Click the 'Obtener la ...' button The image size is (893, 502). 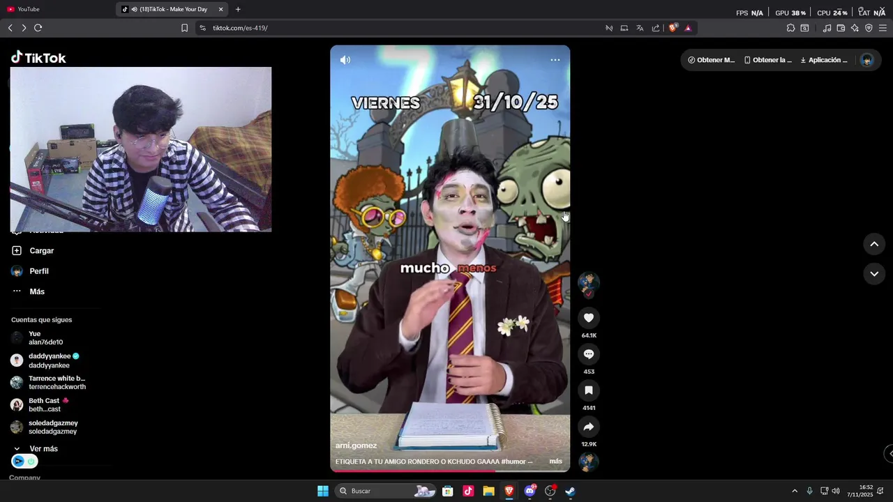[767, 60]
